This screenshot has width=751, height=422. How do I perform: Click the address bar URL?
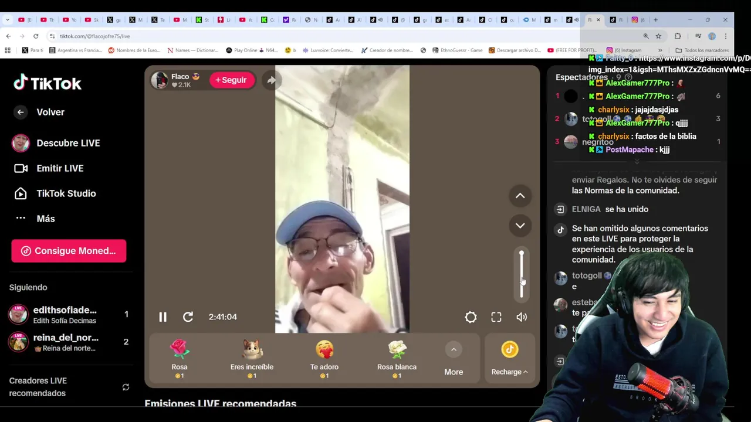click(x=94, y=36)
